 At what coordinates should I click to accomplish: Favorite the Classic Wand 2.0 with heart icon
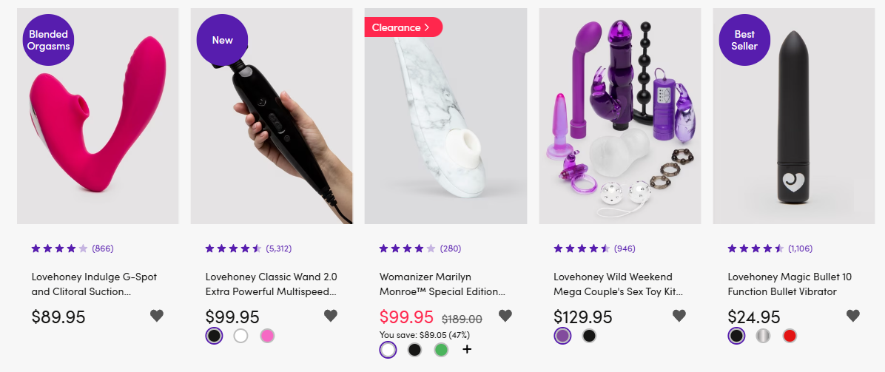click(331, 316)
